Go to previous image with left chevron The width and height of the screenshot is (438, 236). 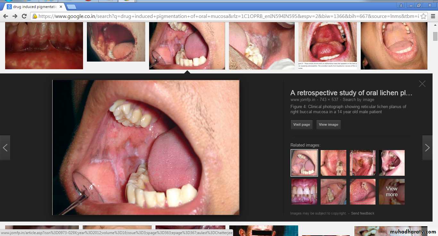pyautogui.click(x=5, y=147)
